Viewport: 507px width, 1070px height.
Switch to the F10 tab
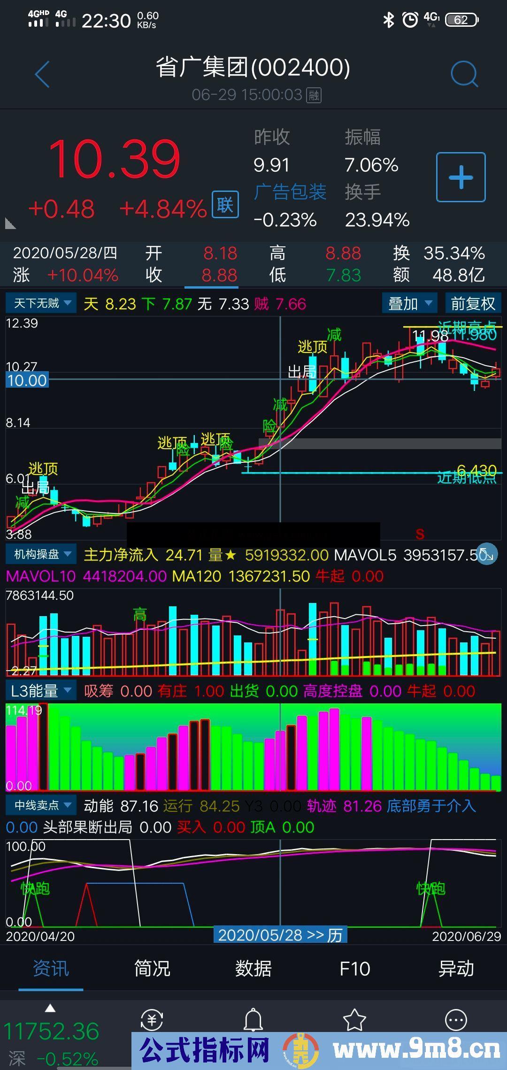click(x=354, y=968)
